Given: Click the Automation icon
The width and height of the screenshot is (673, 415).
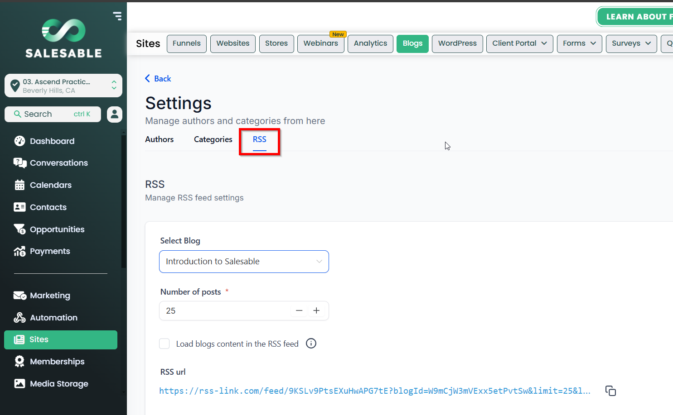Looking at the screenshot, I should coord(19,318).
